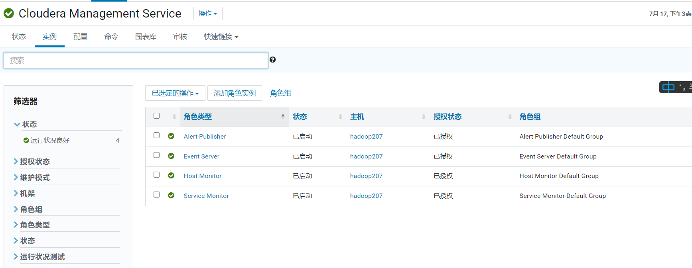
Task: Expand the 维护模式 filter
Action: [x=32, y=177]
